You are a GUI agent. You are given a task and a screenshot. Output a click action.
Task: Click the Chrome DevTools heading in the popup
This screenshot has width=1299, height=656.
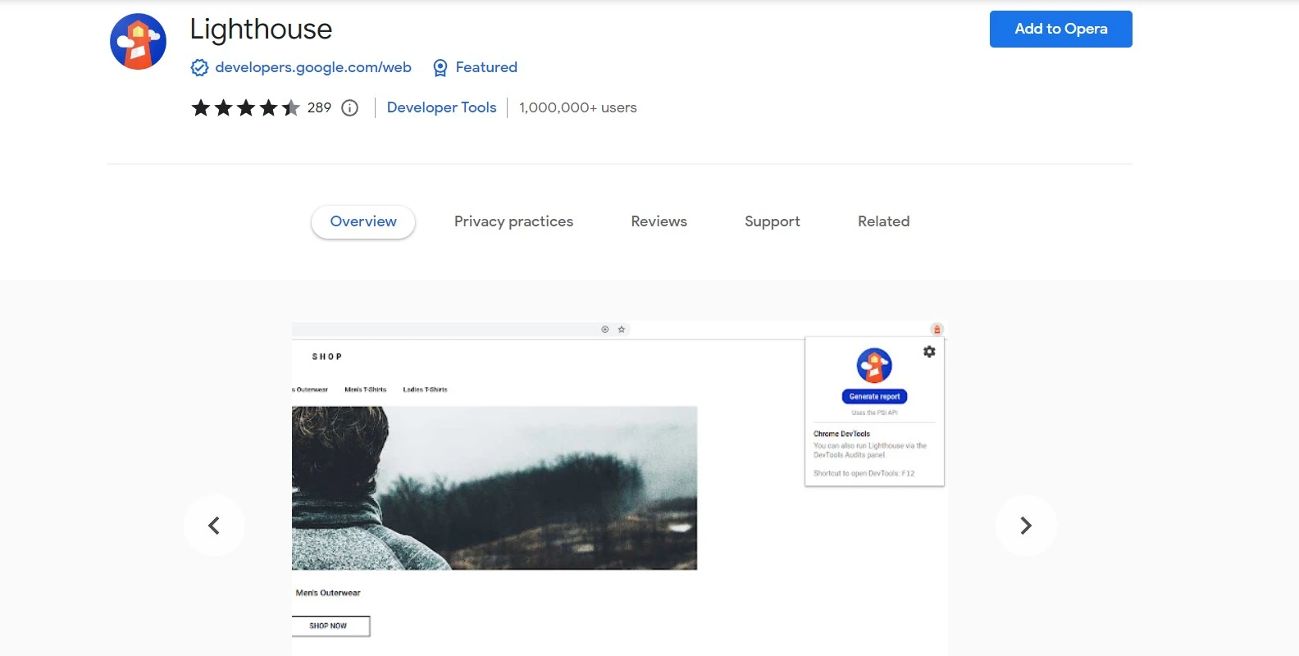[841, 434]
